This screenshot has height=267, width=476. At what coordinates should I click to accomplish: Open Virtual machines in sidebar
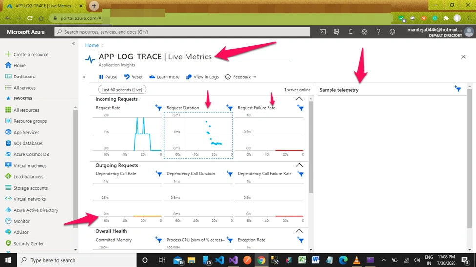[26, 166]
